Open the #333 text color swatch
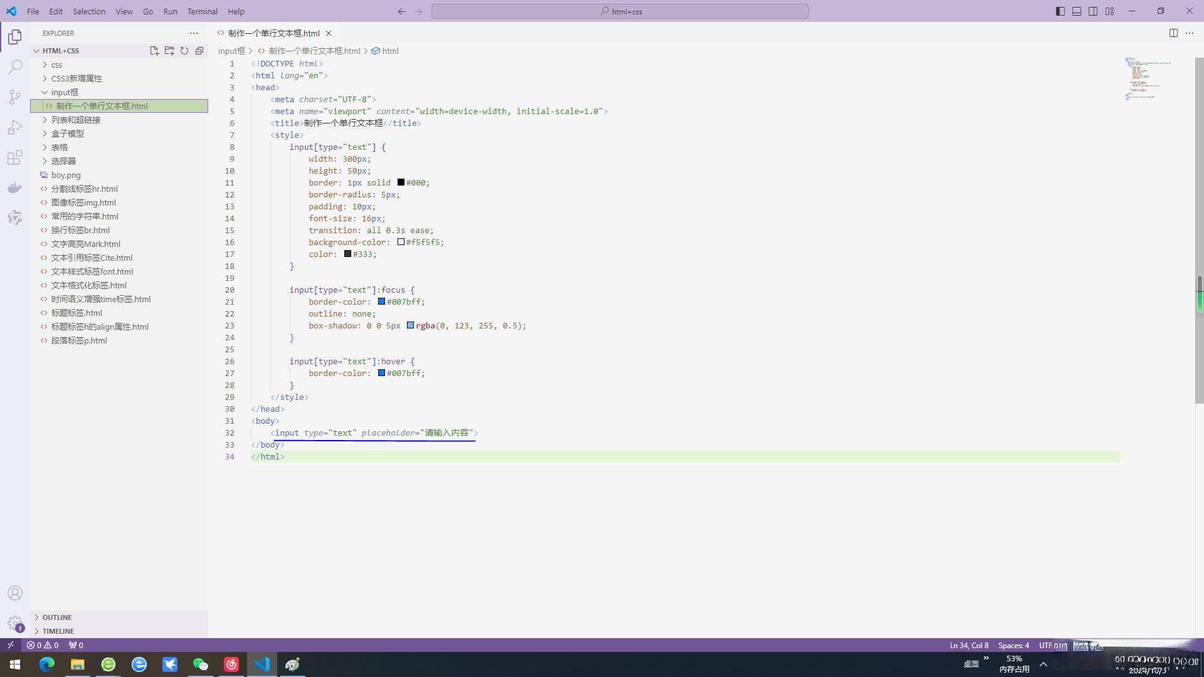 (x=347, y=254)
